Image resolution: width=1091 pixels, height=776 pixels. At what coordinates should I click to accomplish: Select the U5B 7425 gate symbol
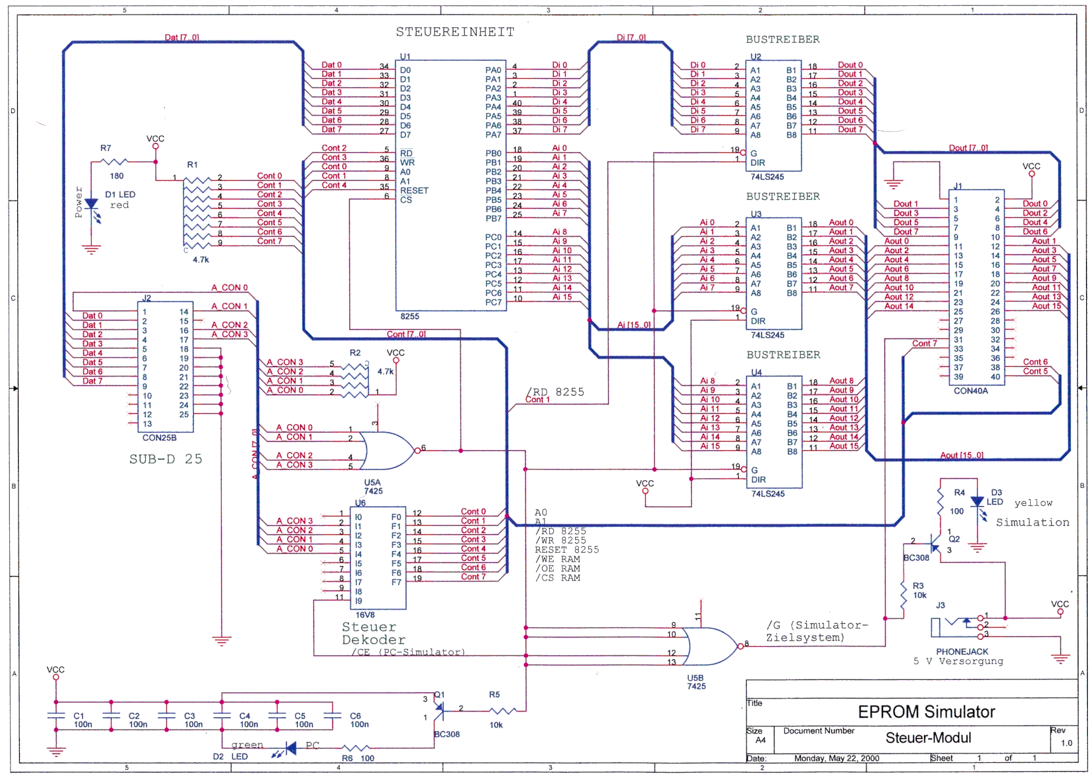click(x=710, y=646)
